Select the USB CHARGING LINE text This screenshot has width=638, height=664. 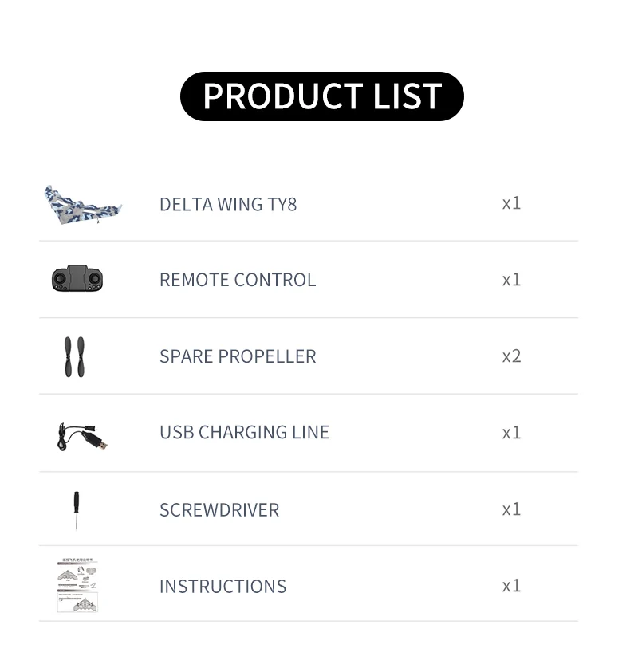pyautogui.click(x=245, y=432)
